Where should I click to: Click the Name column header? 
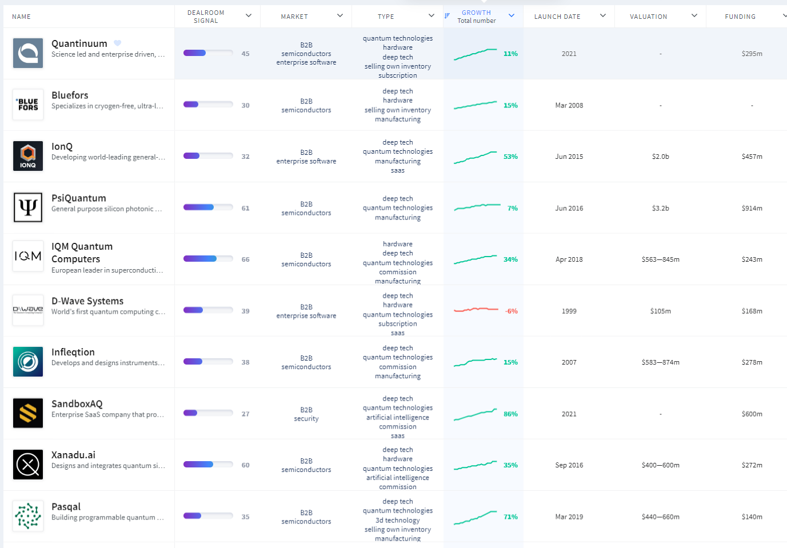tap(21, 17)
